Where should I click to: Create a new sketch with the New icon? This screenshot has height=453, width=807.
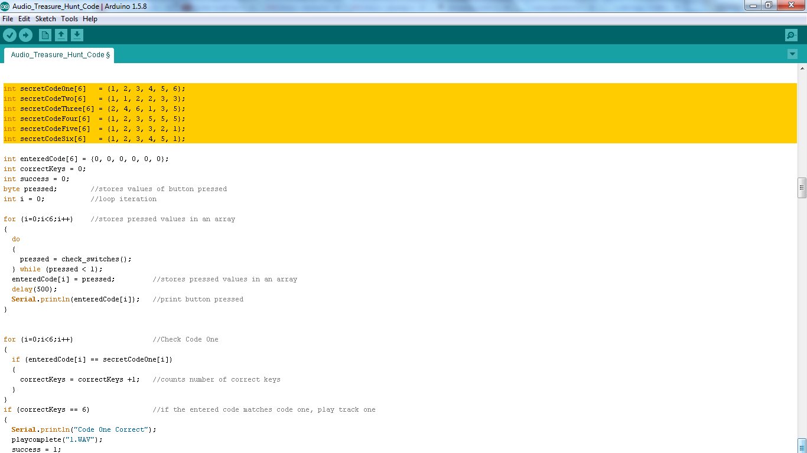[45, 35]
